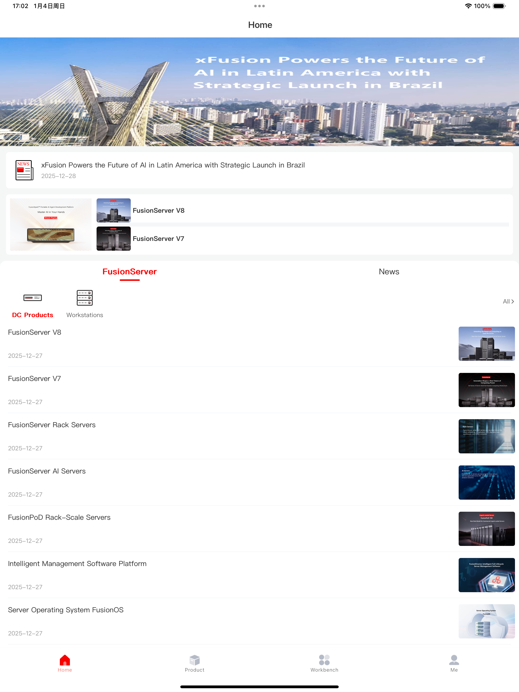Open the FusionServer V8 list entry
The width and height of the screenshot is (519, 692).
[259, 343]
